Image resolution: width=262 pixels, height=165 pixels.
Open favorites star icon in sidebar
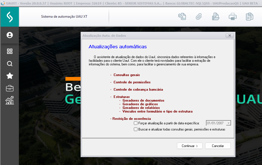pos(10,76)
